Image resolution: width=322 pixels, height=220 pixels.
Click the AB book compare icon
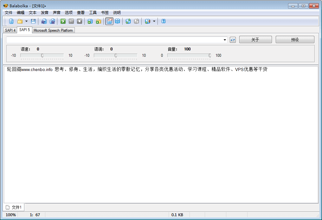click(118, 21)
